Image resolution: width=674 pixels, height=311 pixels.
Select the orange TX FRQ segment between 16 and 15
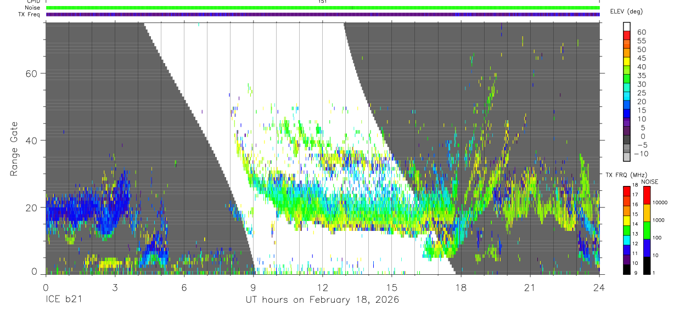[626, 211]
